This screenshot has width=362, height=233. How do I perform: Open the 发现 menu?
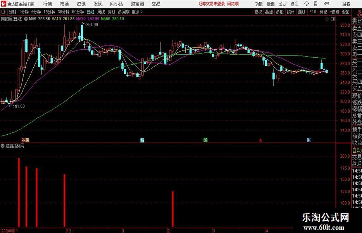(98, 4)
